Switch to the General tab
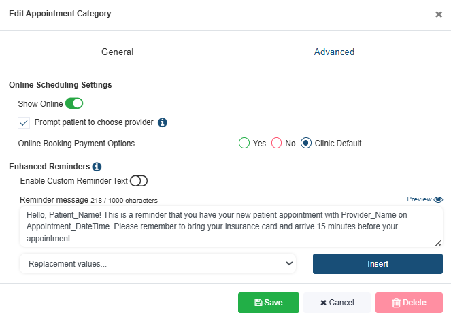This screenshot has width=451, height=319. [x=117, y=52]
